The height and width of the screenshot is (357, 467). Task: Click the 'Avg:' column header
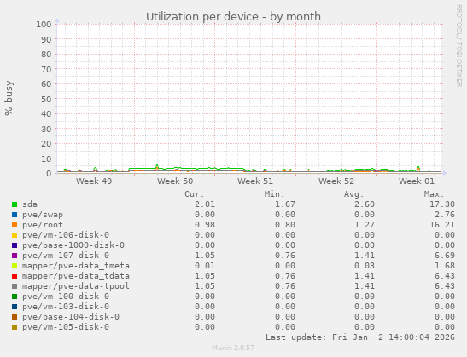(x=353, y=194)
